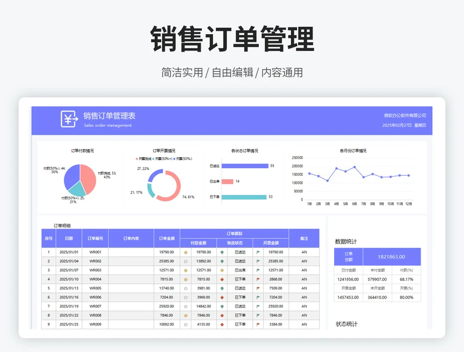Viewport: 464px width, 352px height.
Task: Click the 状态统计 section heading
Action: click(x=346, y=324)
